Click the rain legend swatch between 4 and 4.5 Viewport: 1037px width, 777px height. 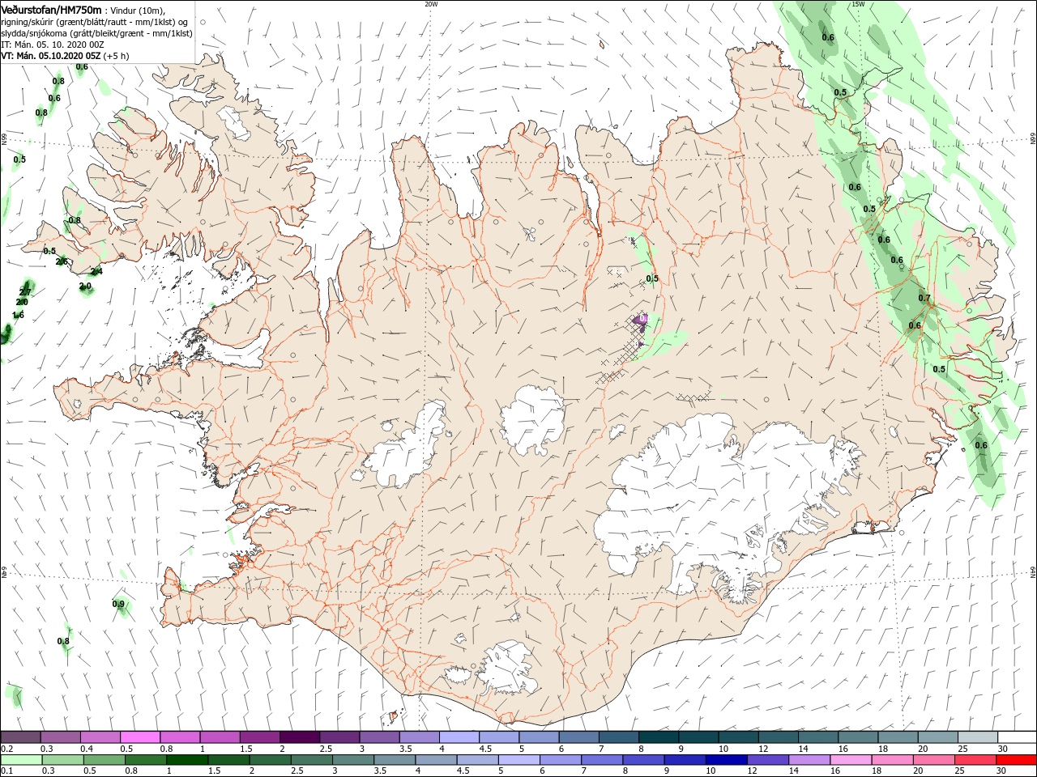tap(436, 760)
